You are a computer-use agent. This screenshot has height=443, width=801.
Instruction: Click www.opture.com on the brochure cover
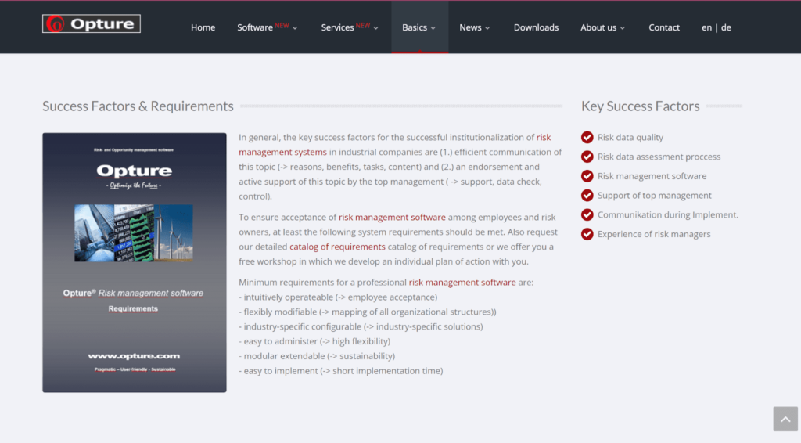click(134, 356)
